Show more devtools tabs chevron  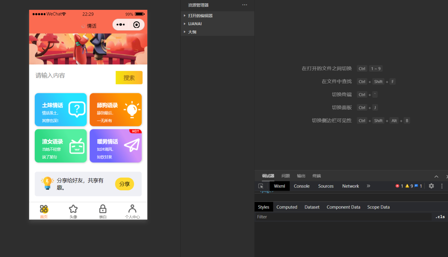pos(369,186)
